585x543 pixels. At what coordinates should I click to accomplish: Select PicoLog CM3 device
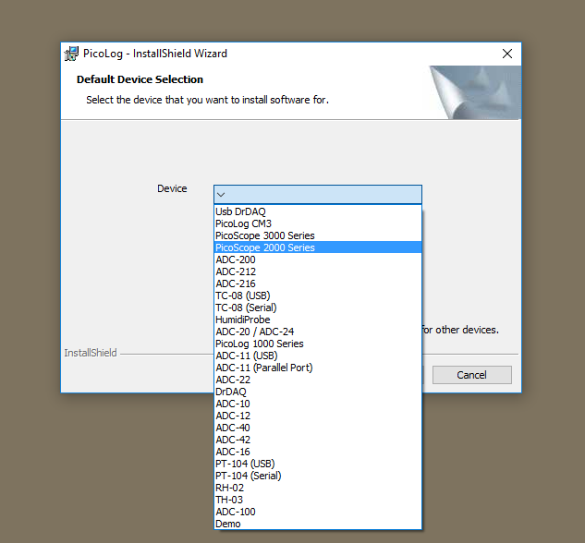click(x=318, y=223)
